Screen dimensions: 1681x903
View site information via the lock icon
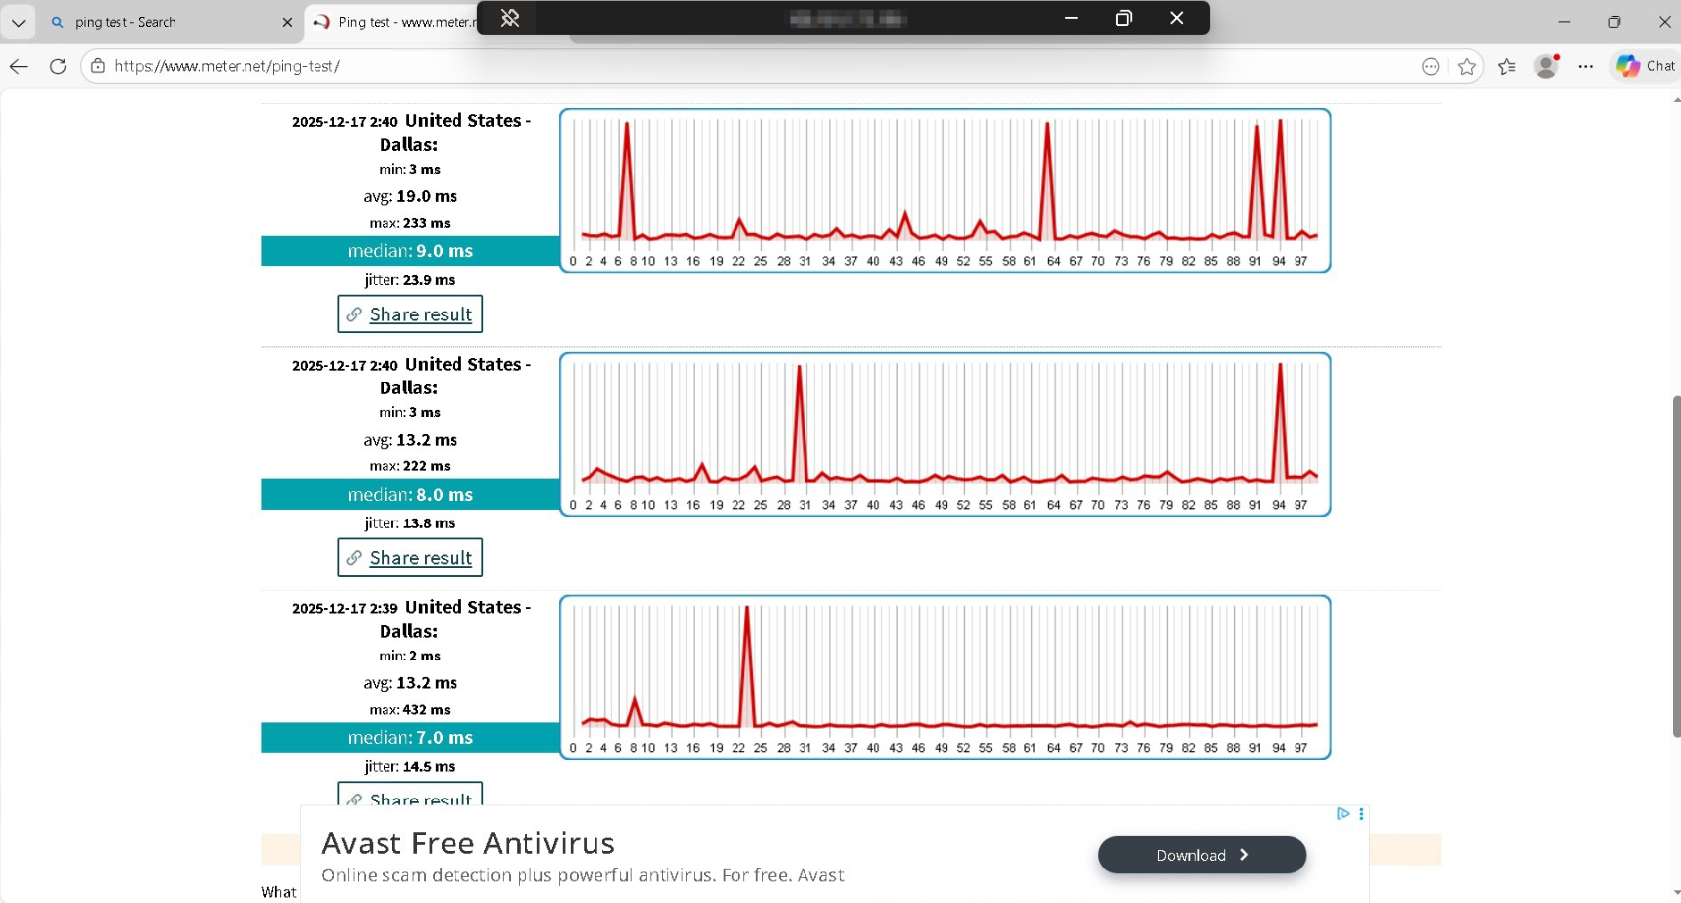(x=97, y=66)
